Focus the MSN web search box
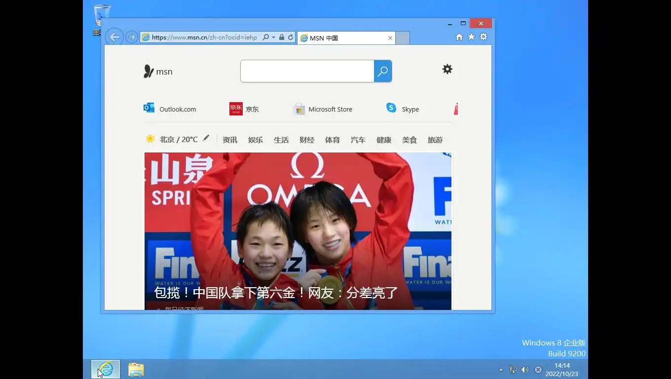 tap(307, 71)
